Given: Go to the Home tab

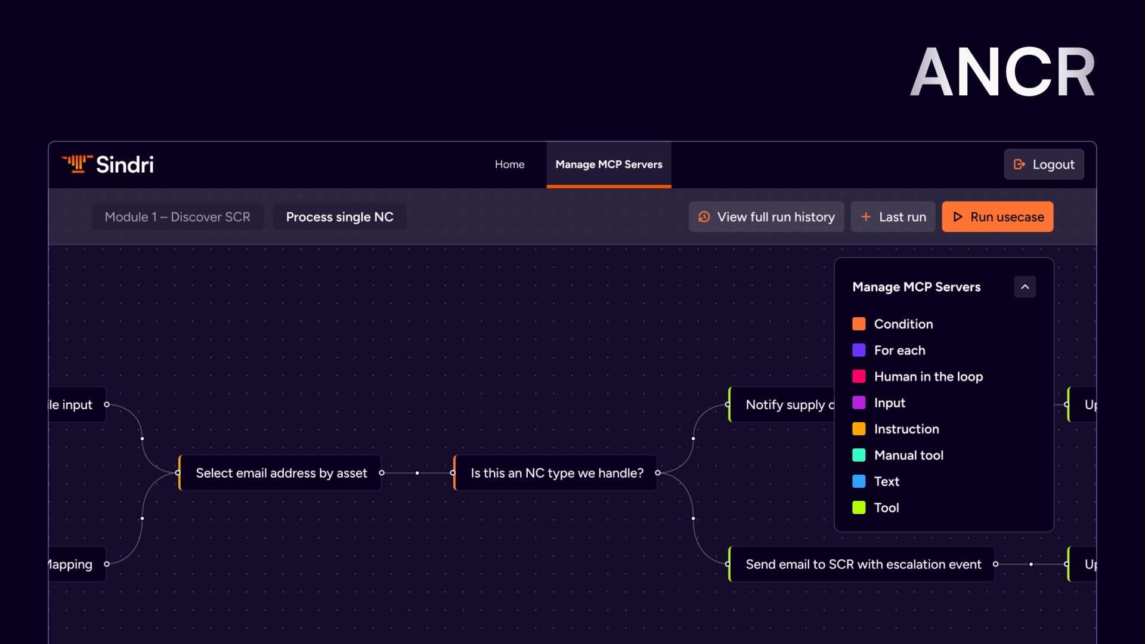Looking at the screenshot, I should coord(509,165).
